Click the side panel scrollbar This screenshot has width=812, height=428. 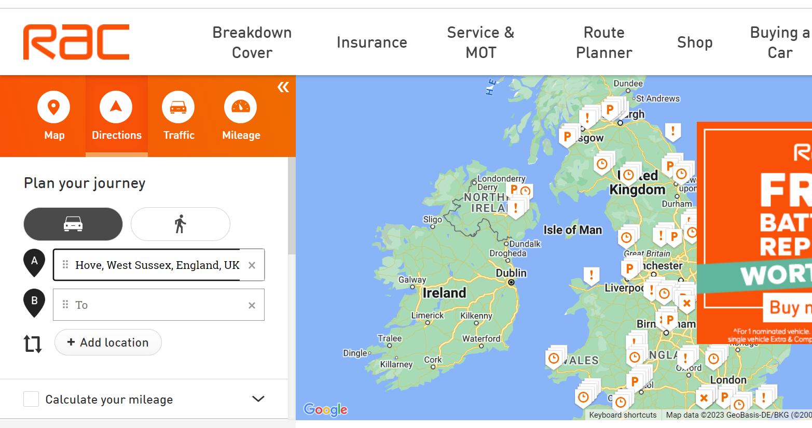[292, 206]
